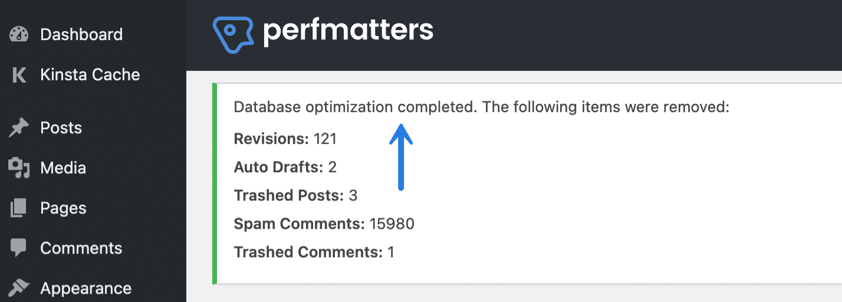Viewport: 842px width, 302px height.
Task: Click the Appearance paintbrush icon
Action: tap(19, 288)
